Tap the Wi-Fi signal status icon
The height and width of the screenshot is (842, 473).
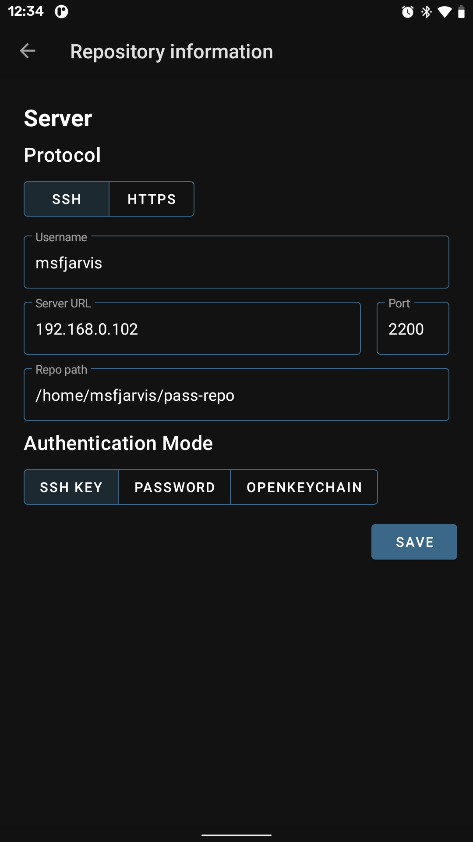click(445, 12)
